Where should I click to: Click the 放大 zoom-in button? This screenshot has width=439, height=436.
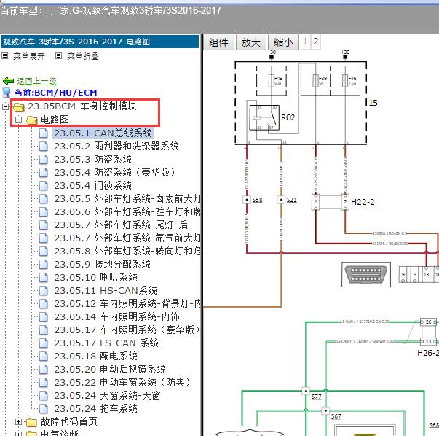pyautogui.click(x=251, y=42)
